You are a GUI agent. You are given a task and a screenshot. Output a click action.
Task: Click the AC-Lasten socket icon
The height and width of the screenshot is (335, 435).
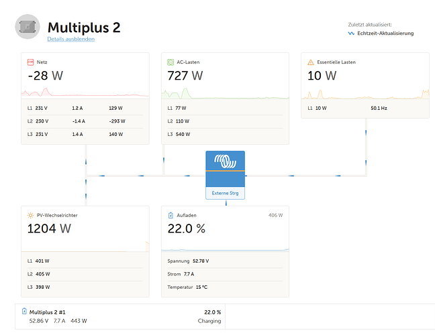pos(171,62)
